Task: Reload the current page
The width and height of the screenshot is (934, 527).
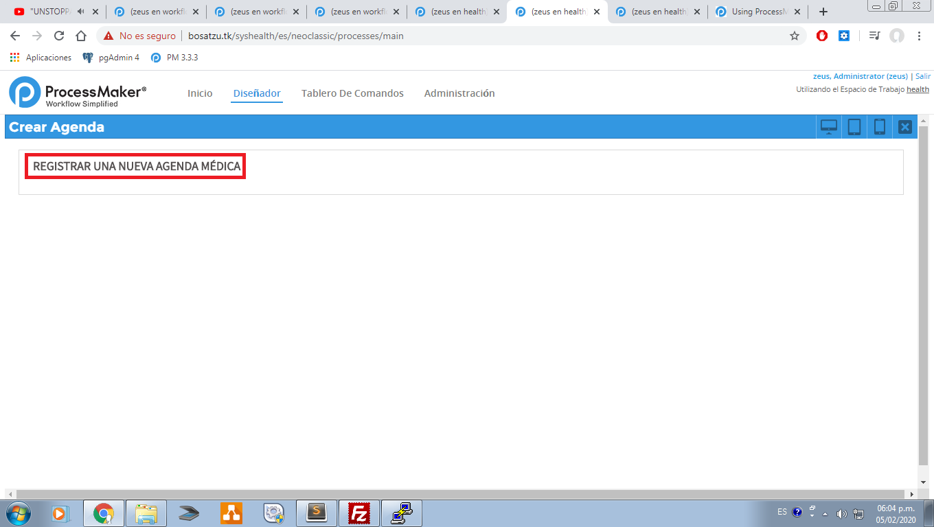Action: [x=59, y=36]
